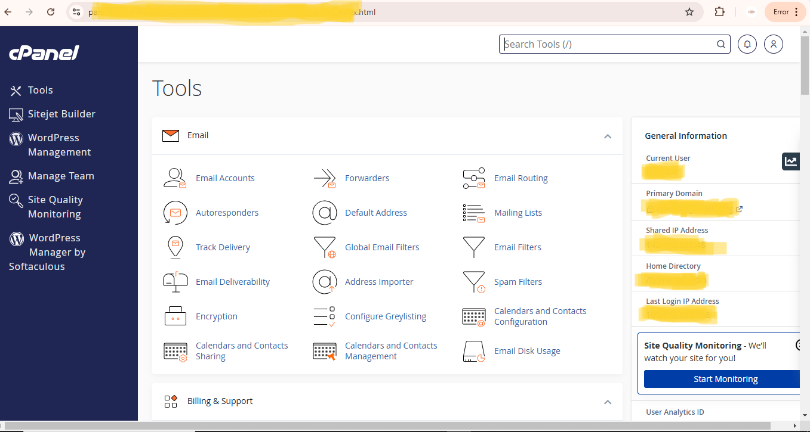Open the Email Accounts icon

click(x=175, y=178)
